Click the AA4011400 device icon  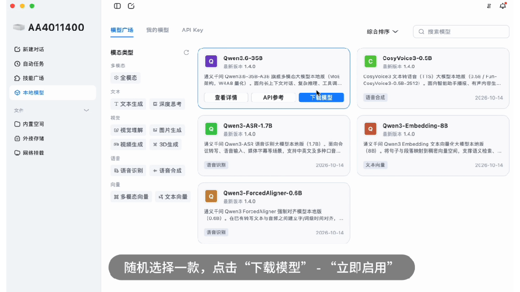pos(19,27)
